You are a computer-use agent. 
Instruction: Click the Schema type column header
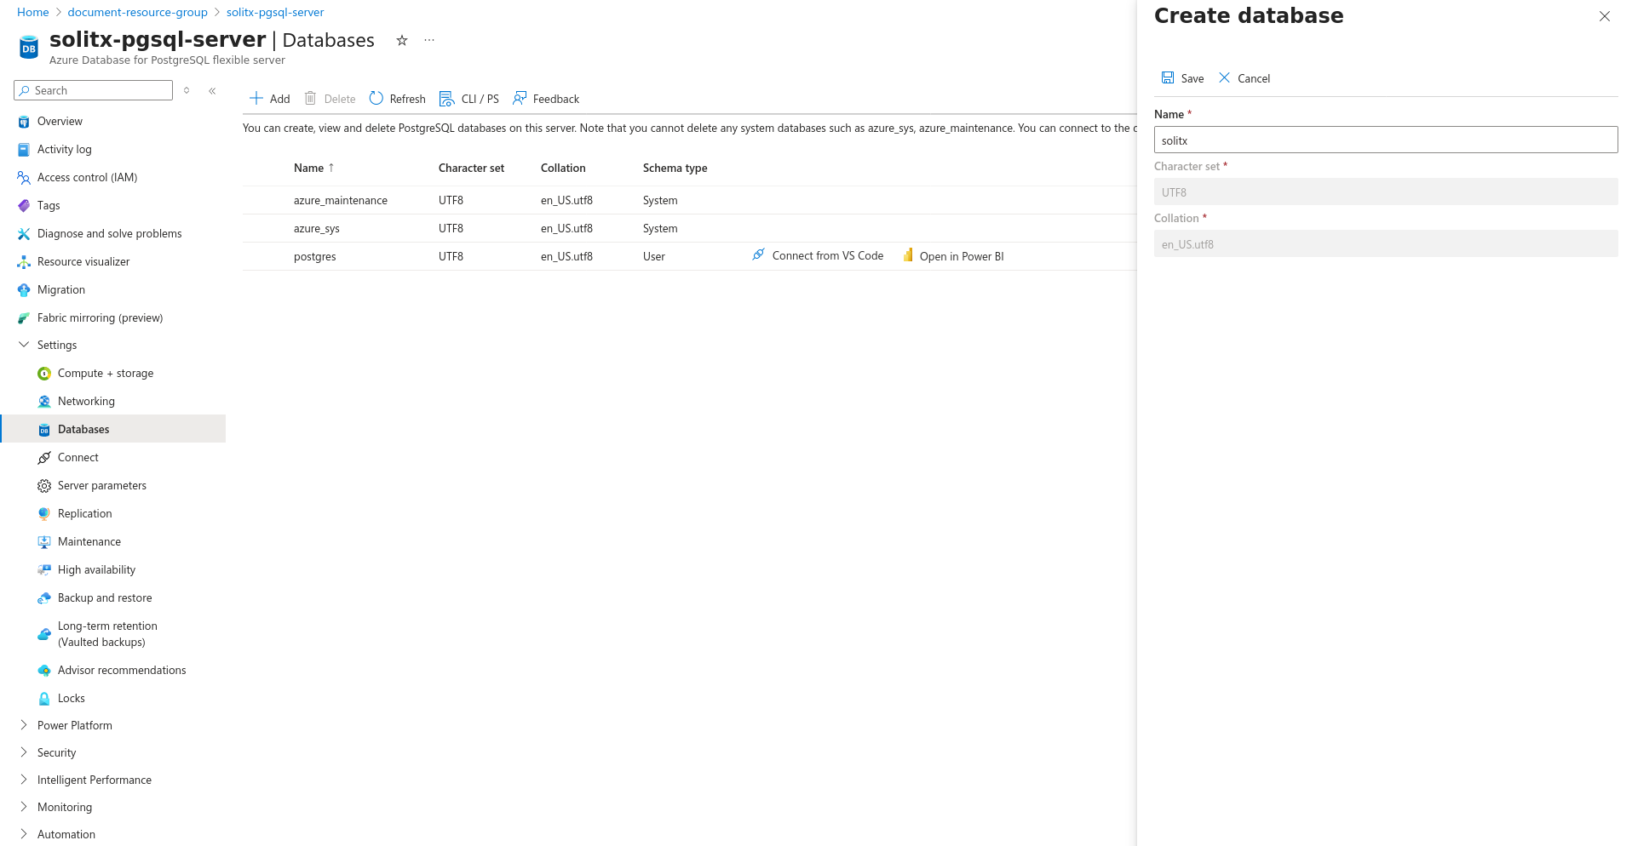(x=675, y=169)
